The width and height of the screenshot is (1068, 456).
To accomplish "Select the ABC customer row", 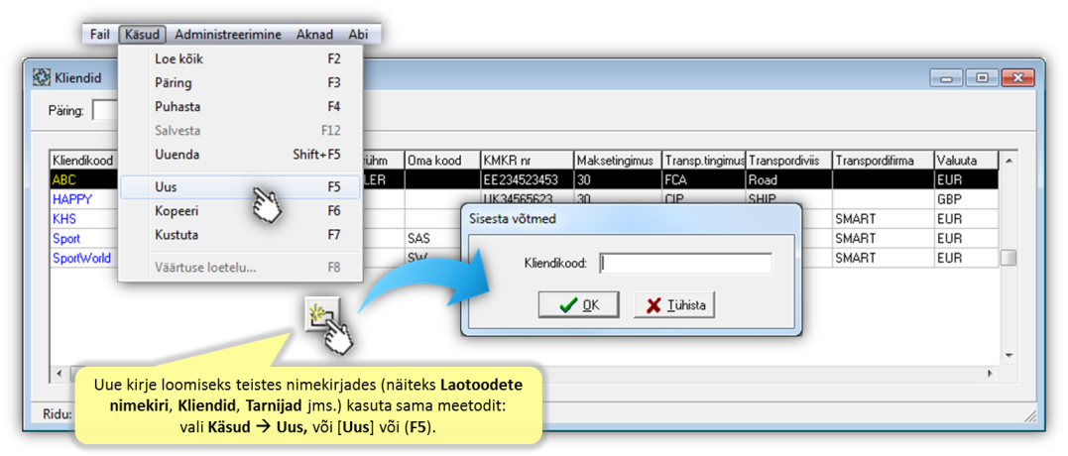I will click(x=525, y=179).
